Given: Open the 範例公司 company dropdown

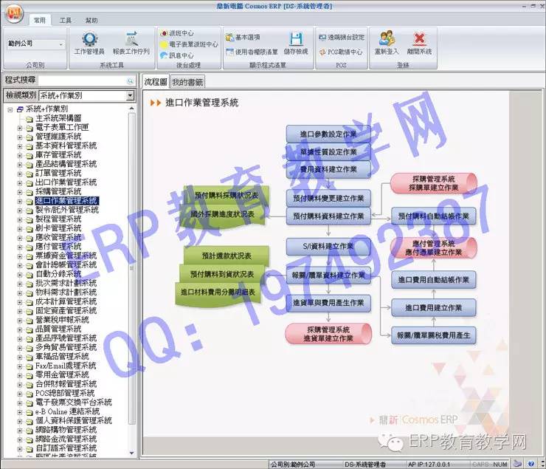Looking at the screenshot, I should click(60, 44).
